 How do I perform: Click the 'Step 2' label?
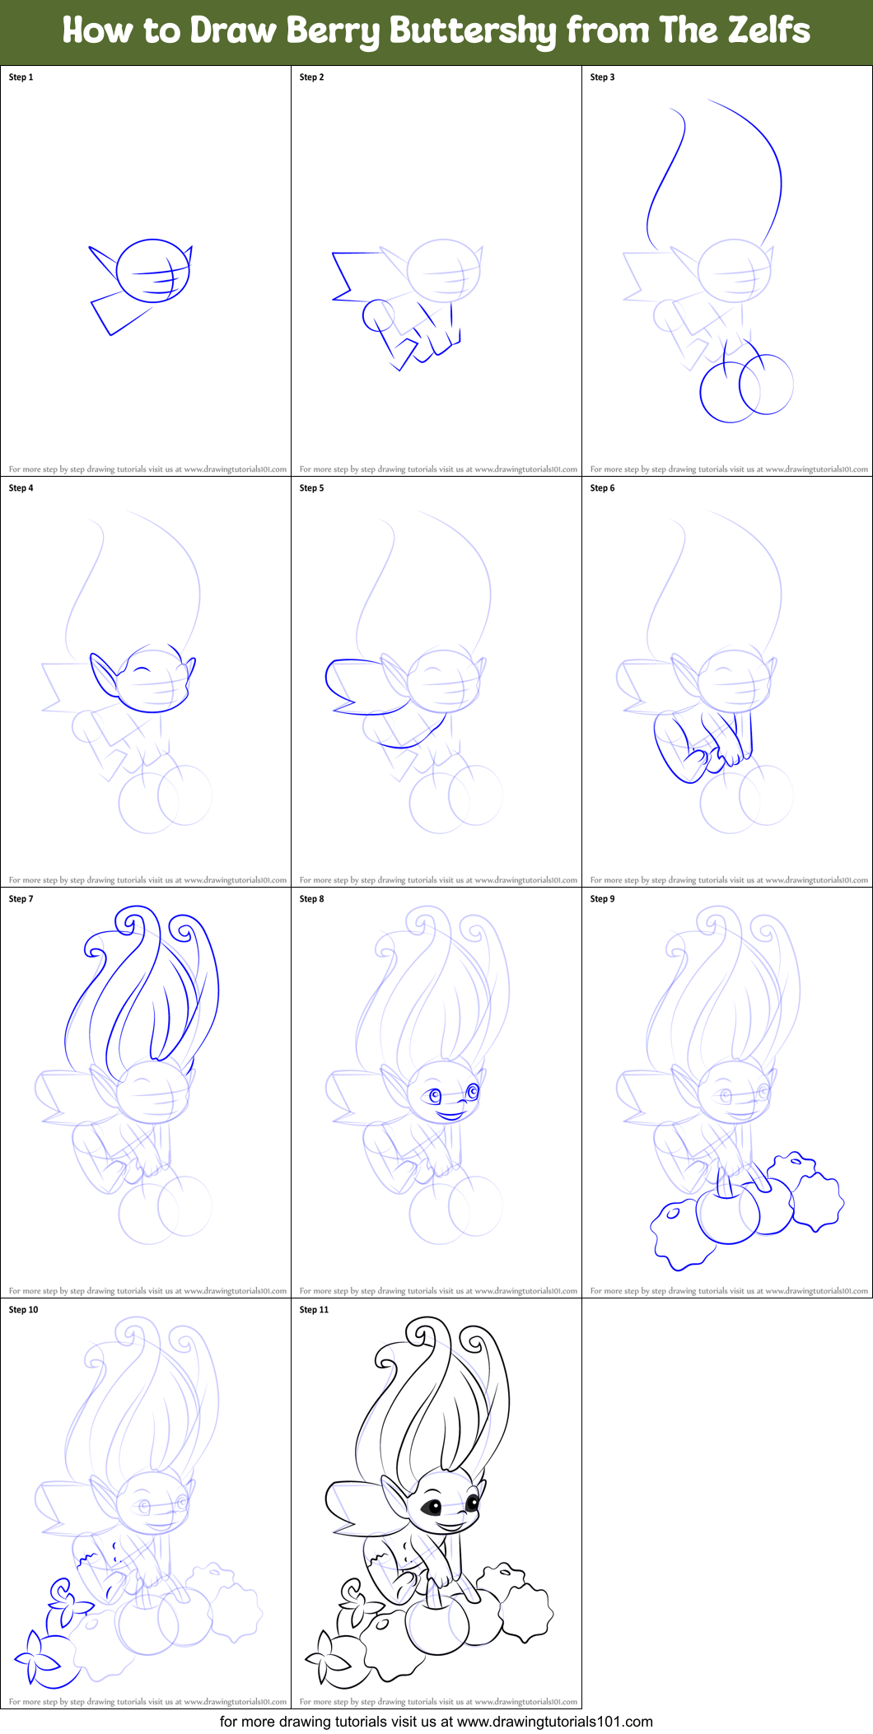(312, 77)
